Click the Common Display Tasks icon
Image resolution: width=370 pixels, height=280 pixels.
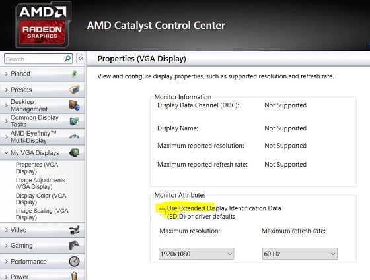[x=74, y=121]
